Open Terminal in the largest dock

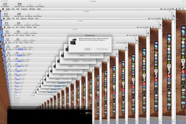[183, 86]
